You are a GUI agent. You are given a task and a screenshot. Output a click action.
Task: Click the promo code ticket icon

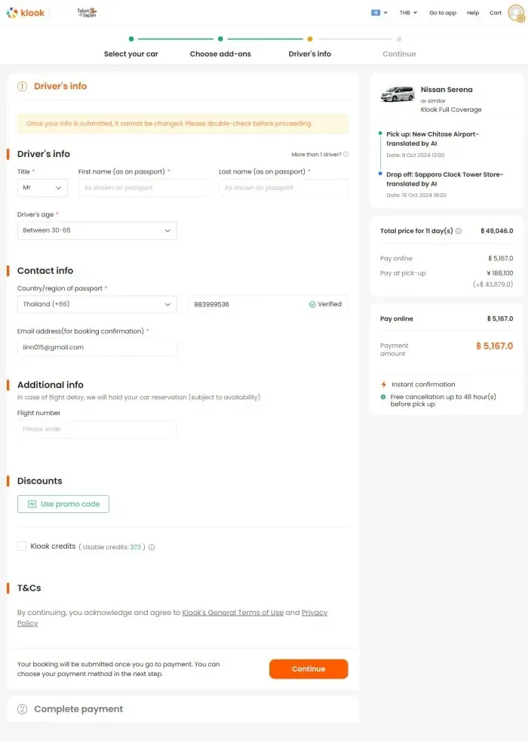click(32, 504)
